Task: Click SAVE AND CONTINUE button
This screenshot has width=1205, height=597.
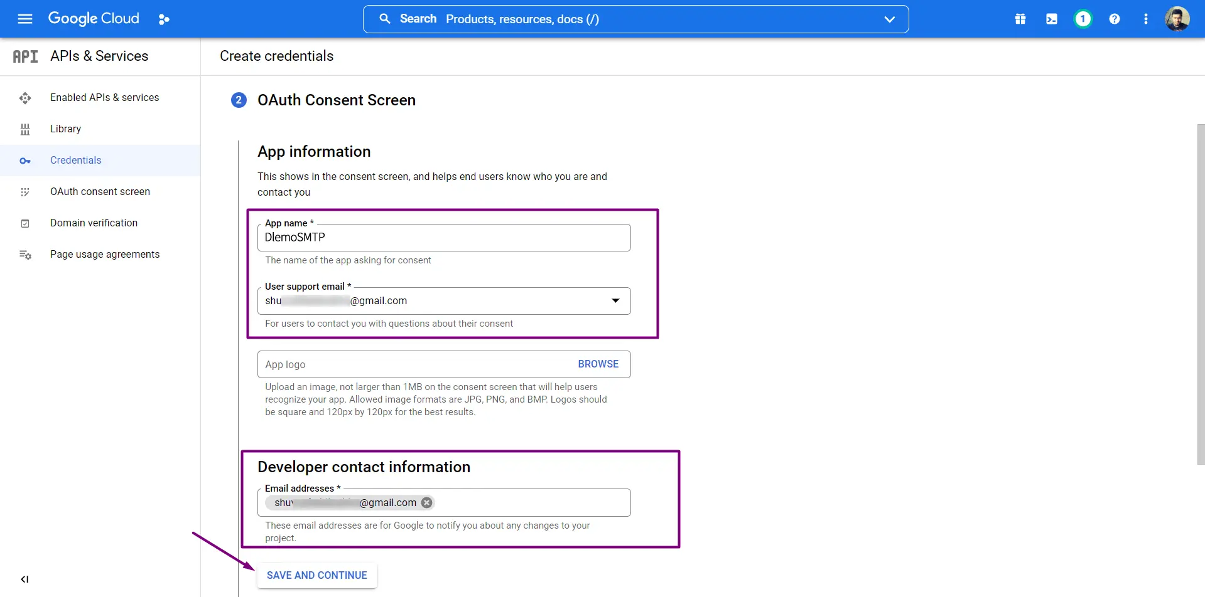Action: coord(316,575)
